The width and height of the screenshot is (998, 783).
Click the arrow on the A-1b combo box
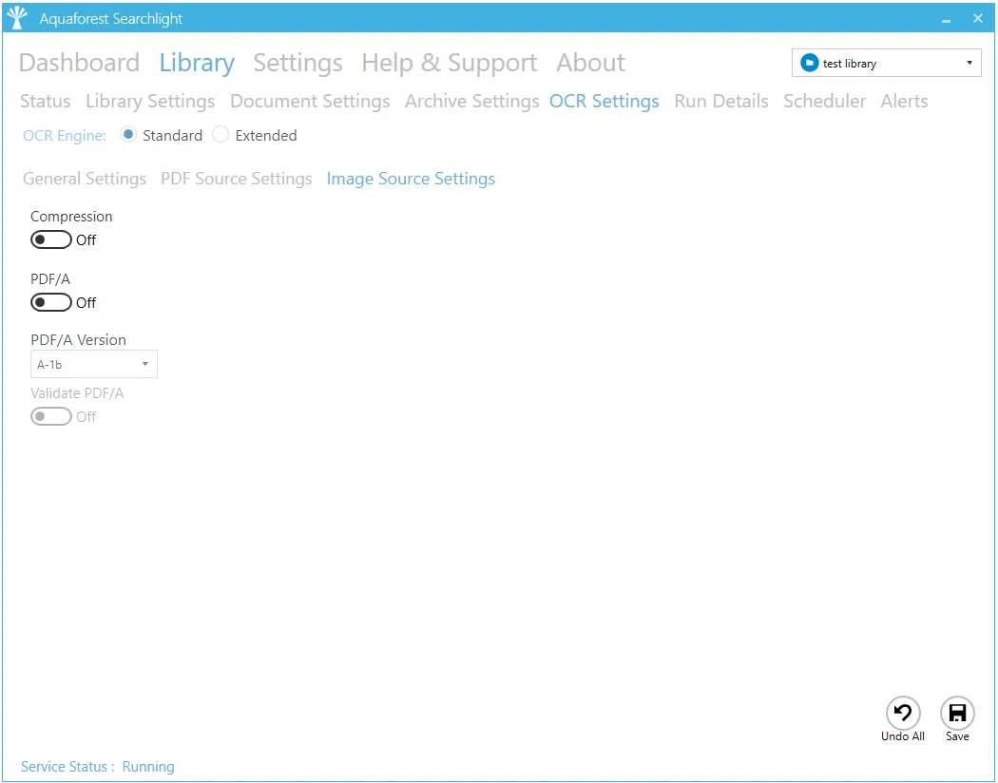144,365
